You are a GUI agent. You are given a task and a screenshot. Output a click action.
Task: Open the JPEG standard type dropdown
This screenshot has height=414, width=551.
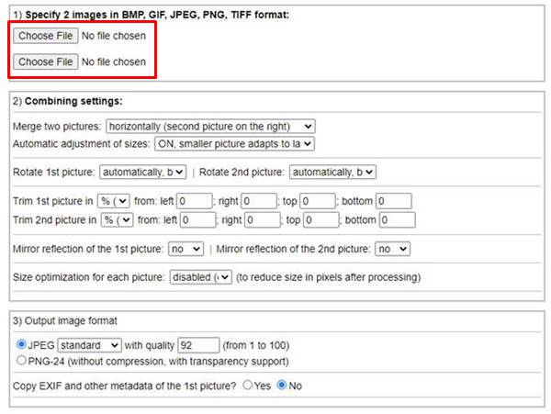pyautogui.click(x=90, y=345)
